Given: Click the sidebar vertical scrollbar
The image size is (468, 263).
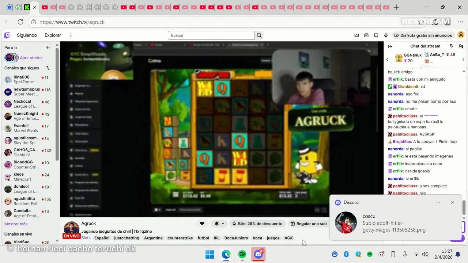Looking at the screenshot, I should 57,104.
